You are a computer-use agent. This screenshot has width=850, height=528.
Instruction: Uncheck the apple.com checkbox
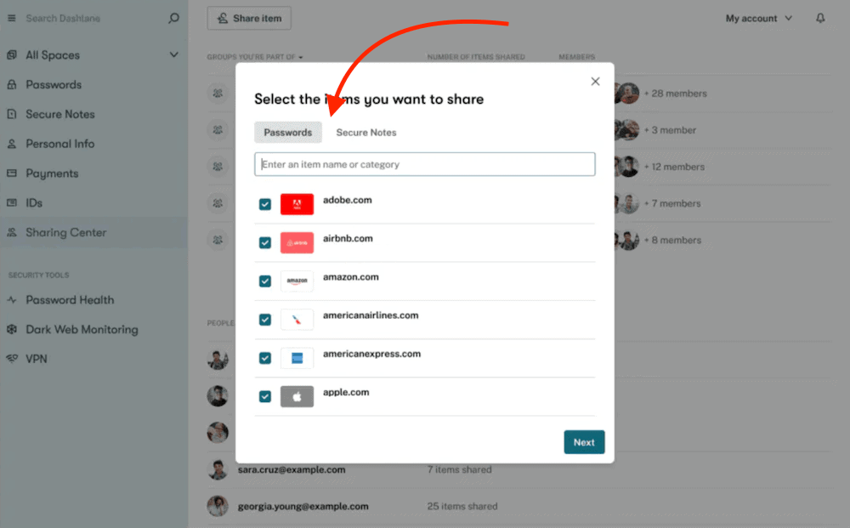pos(265,397)
